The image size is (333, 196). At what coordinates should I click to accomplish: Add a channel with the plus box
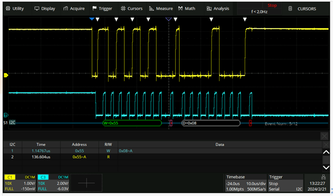coord(86,183)
